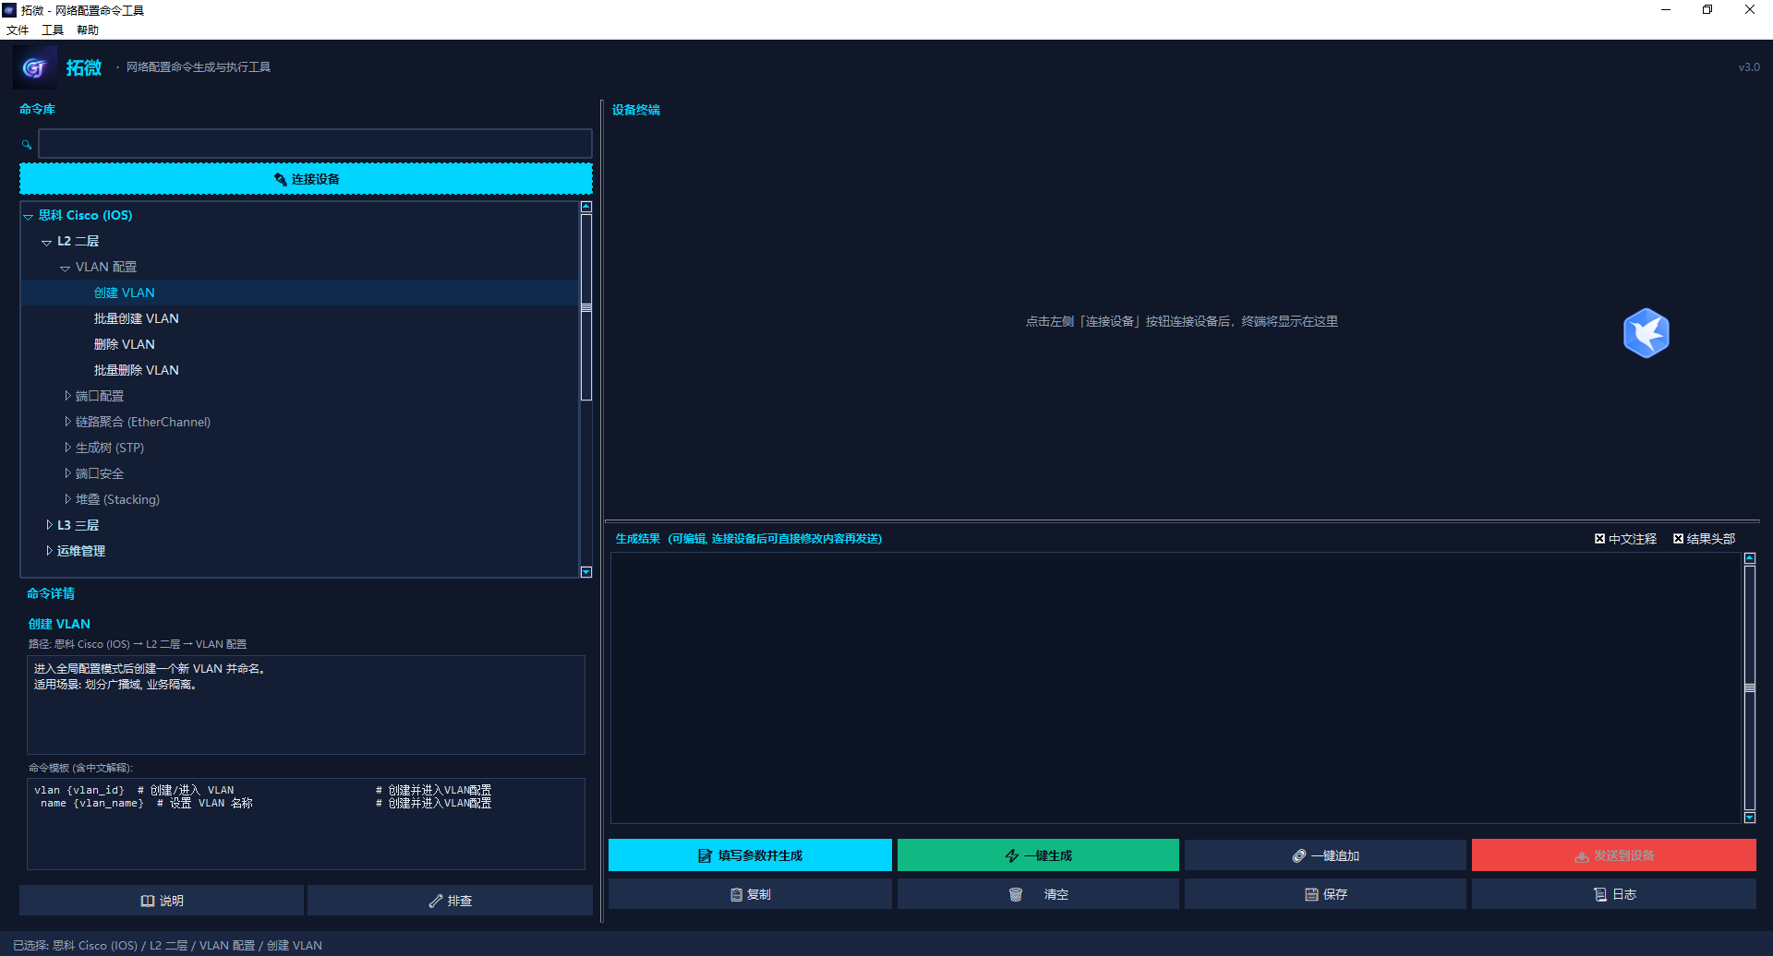The width and height of the screenshot is (1773, 956).
Task: Click the trash bin icon on 清空
Action: [x=1016, y=894]
